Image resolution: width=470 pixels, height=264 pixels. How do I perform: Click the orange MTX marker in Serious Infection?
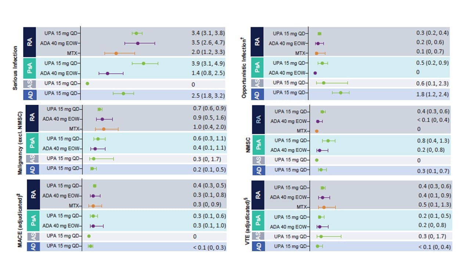tap(116, 53)
